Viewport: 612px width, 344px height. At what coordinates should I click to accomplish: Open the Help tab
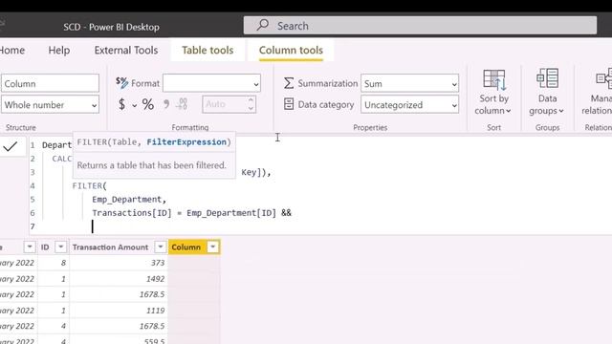59,50
